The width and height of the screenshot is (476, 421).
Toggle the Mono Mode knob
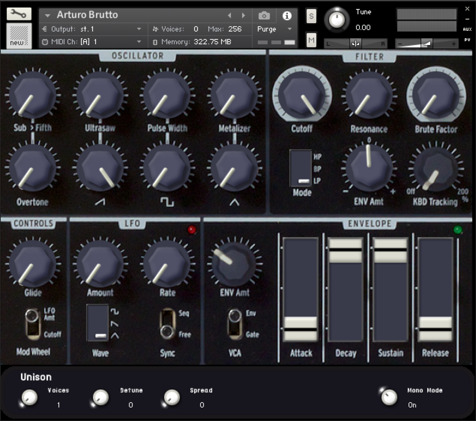tap(389, 397)
